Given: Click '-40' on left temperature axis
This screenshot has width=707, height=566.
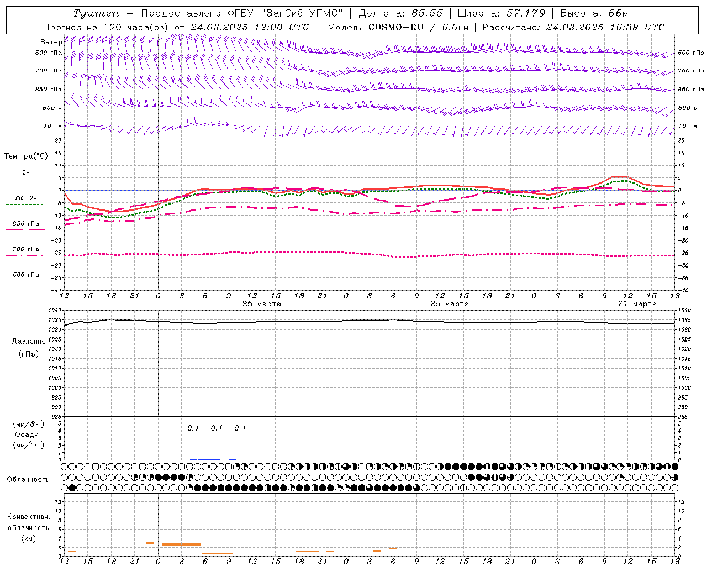Looking at the screenshot, I should tap(56, 290).
